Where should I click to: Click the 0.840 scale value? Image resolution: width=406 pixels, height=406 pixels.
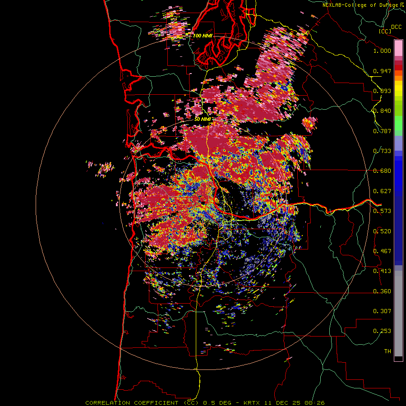pos(382,111)
